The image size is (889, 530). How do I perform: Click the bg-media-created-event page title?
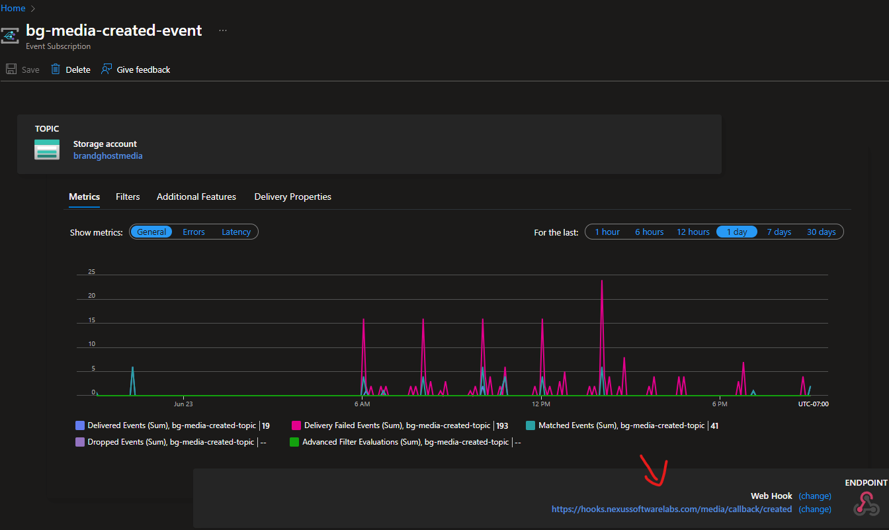point(114,30)
